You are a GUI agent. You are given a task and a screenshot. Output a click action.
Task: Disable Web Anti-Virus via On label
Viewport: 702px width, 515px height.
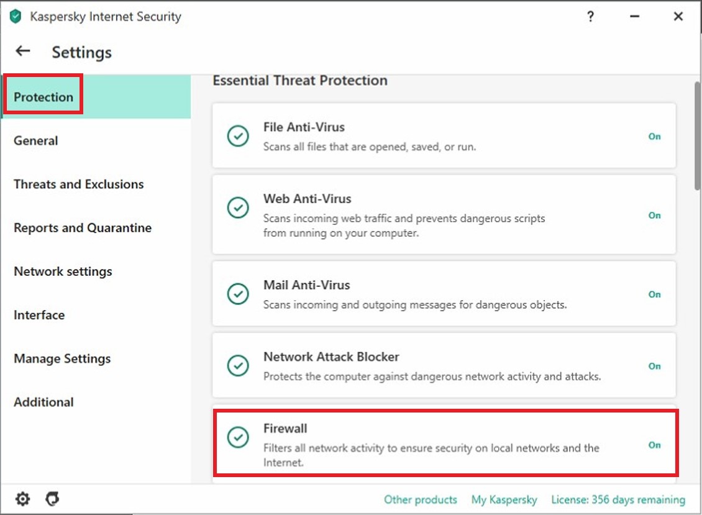coord(655,215)
